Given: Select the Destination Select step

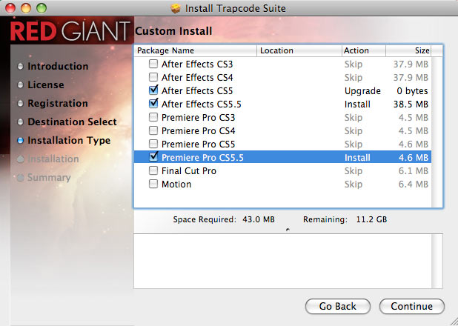Looking at the screenshot, I should tap(72, 122).
